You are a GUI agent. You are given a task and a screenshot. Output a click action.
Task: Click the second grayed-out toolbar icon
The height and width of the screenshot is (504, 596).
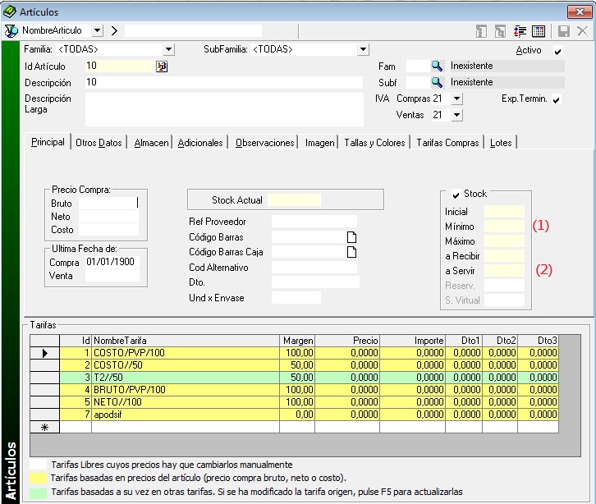500,31
